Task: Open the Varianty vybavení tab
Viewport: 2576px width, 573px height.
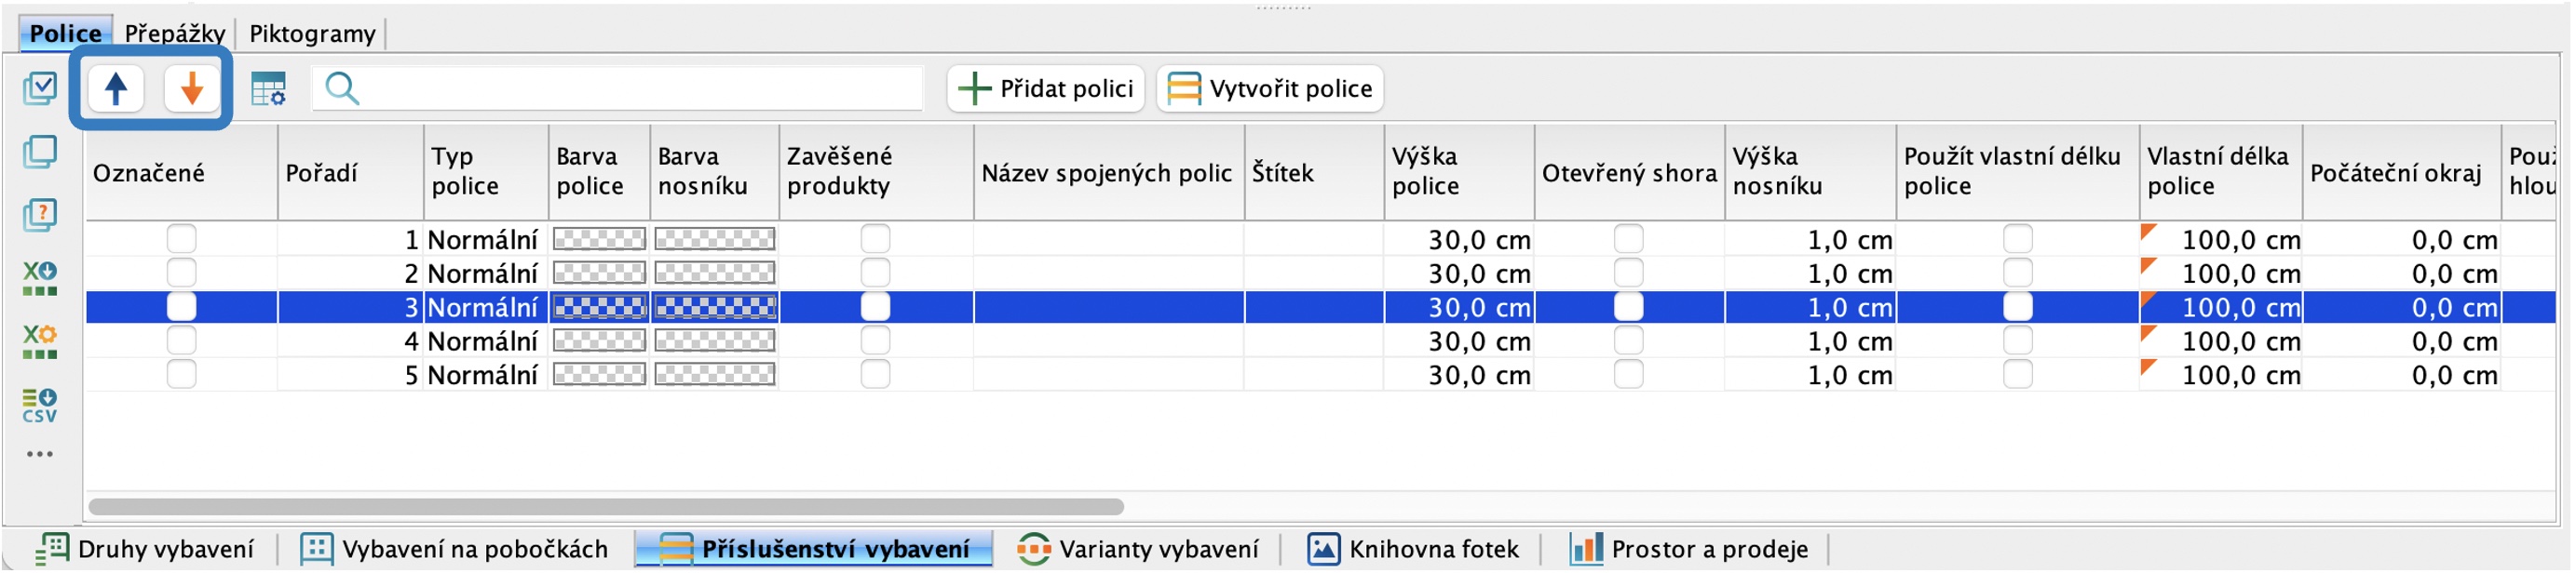Action: [1138, 549]
